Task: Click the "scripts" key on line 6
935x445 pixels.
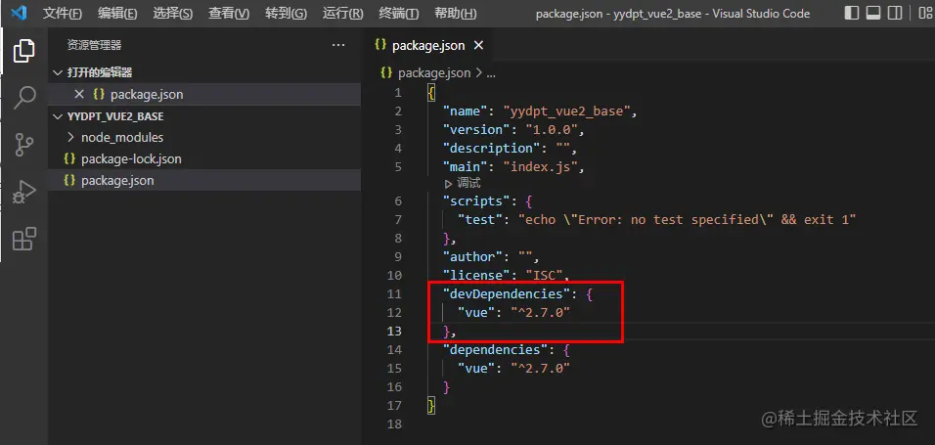Action: pos(476,201)
